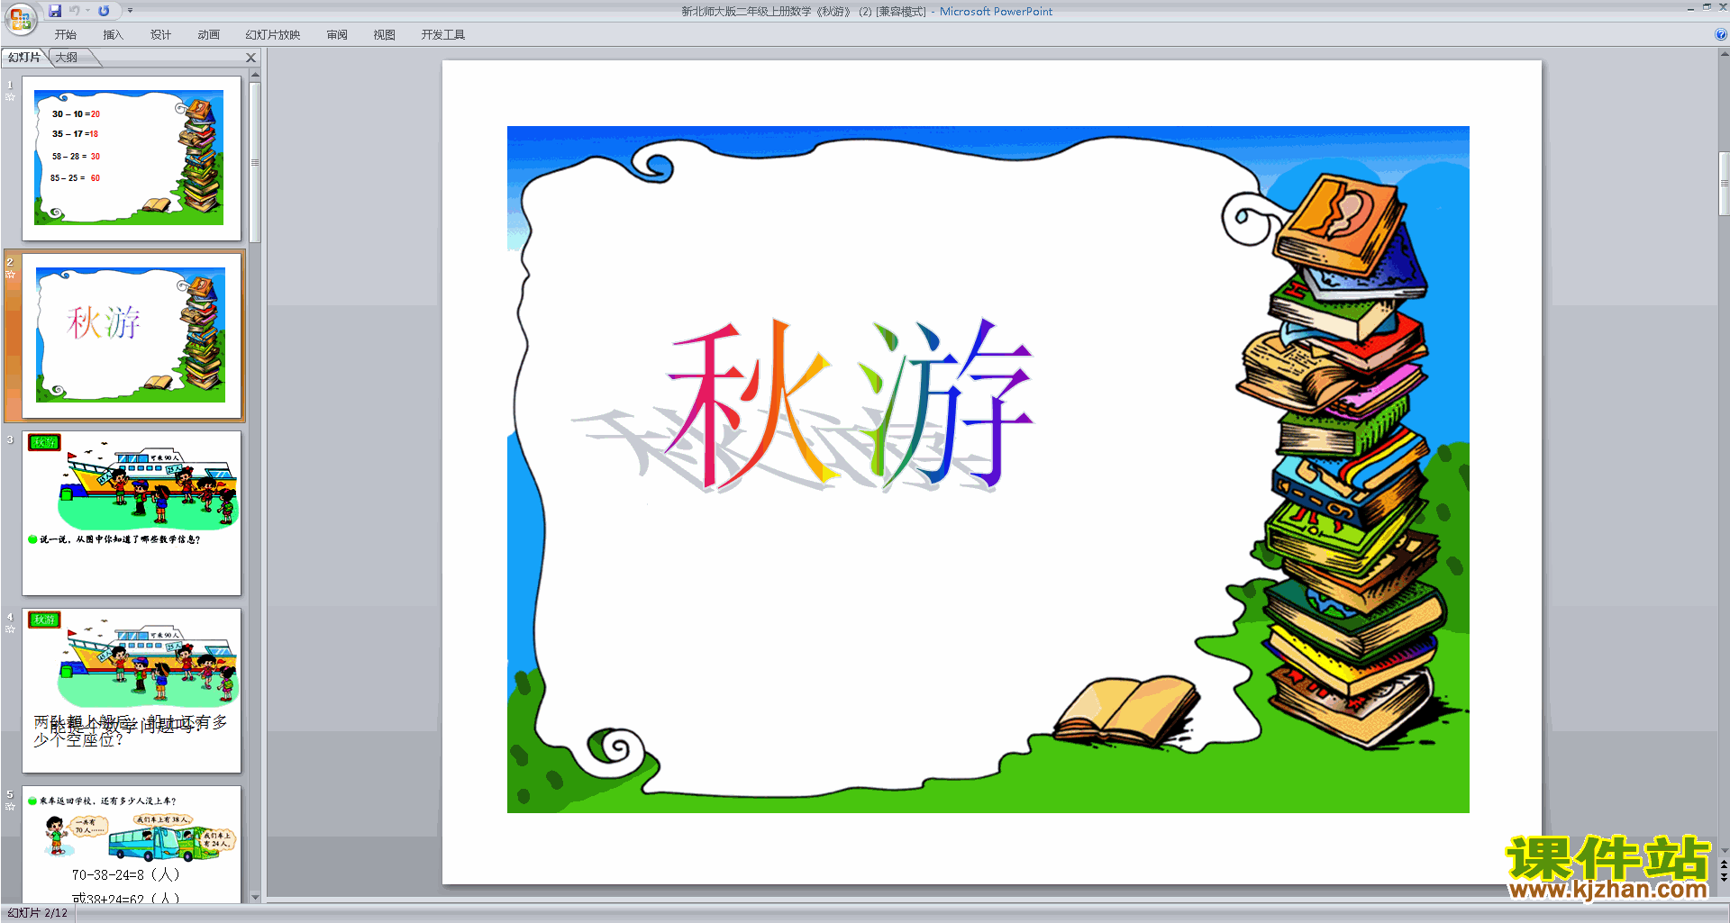Open the 插入 ribbon tab
This screenshot has height=923, width=1730.
tap(113, 35)
